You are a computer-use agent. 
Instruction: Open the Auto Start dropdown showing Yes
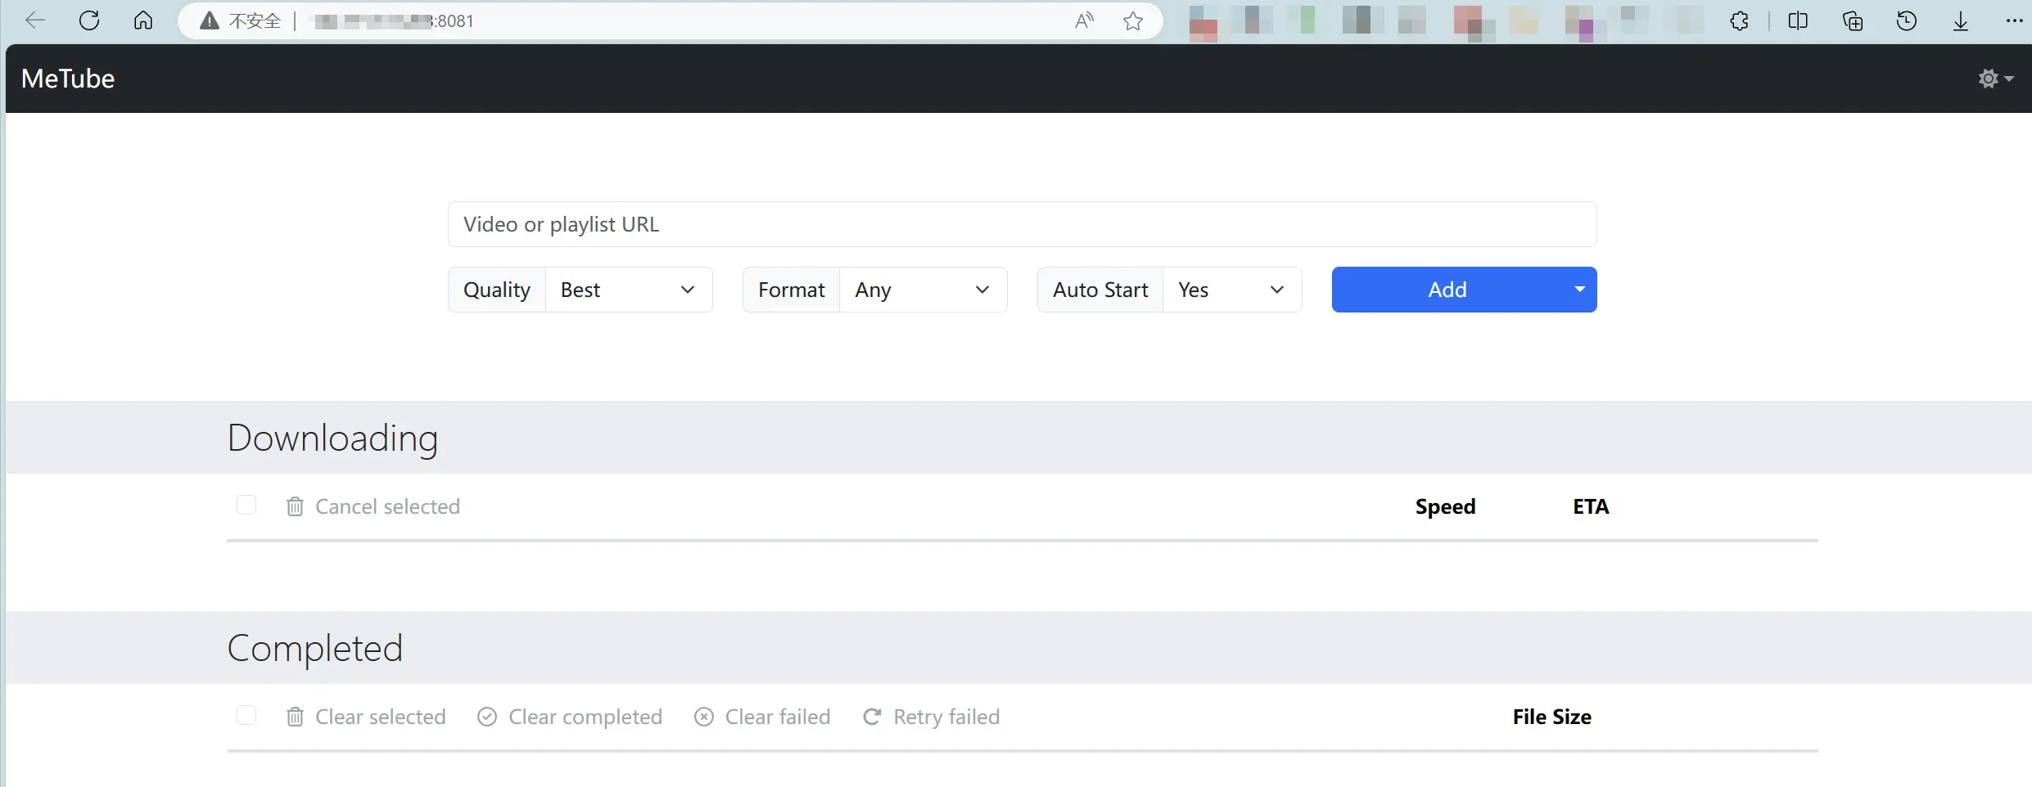[x=1232, y=290]
